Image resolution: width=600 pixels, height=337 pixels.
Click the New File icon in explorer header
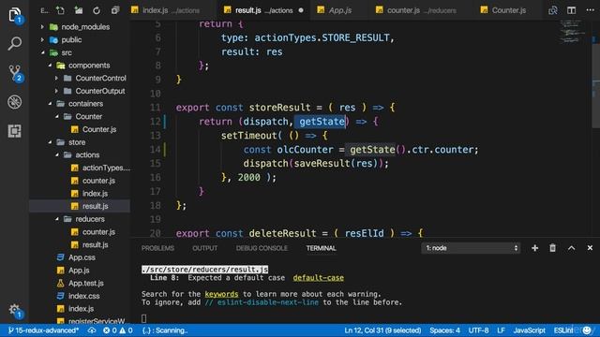click(x=60, y=10)
